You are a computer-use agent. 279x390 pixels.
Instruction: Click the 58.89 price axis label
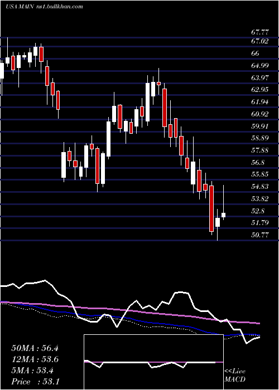pos(260,138)
